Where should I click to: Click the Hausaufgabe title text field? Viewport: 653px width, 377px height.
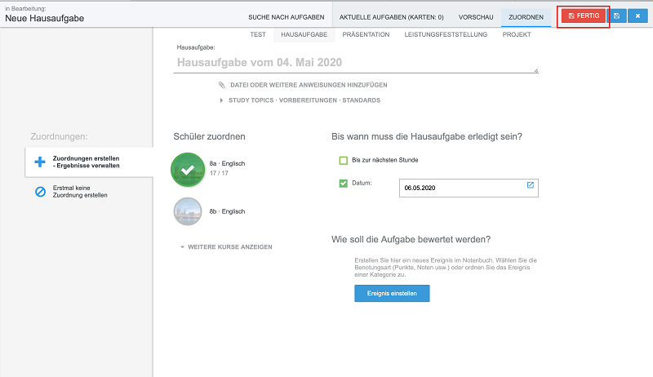356,63
